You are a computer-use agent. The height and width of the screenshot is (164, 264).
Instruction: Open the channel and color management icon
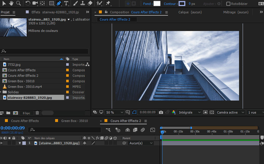[x=174, y=112]
